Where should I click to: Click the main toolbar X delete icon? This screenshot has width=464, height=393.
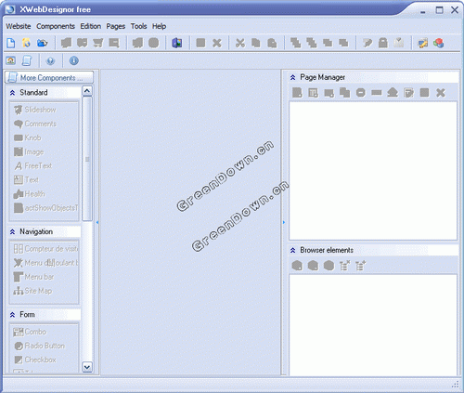pos(217,43)
